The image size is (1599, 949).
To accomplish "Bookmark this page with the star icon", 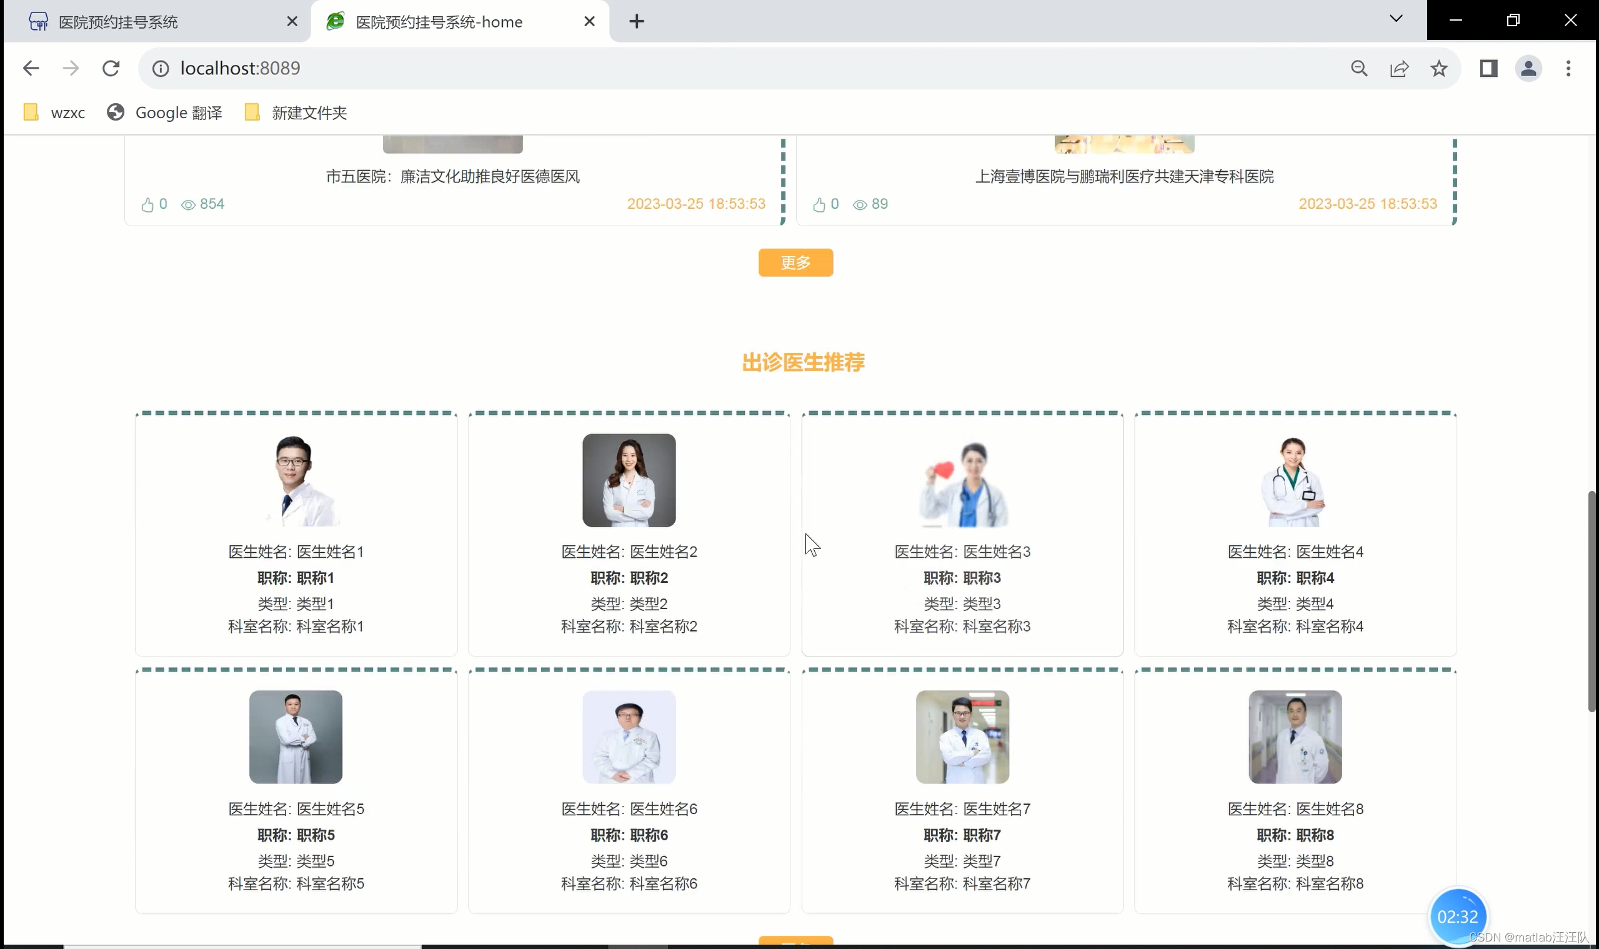I will [1438, 69].
